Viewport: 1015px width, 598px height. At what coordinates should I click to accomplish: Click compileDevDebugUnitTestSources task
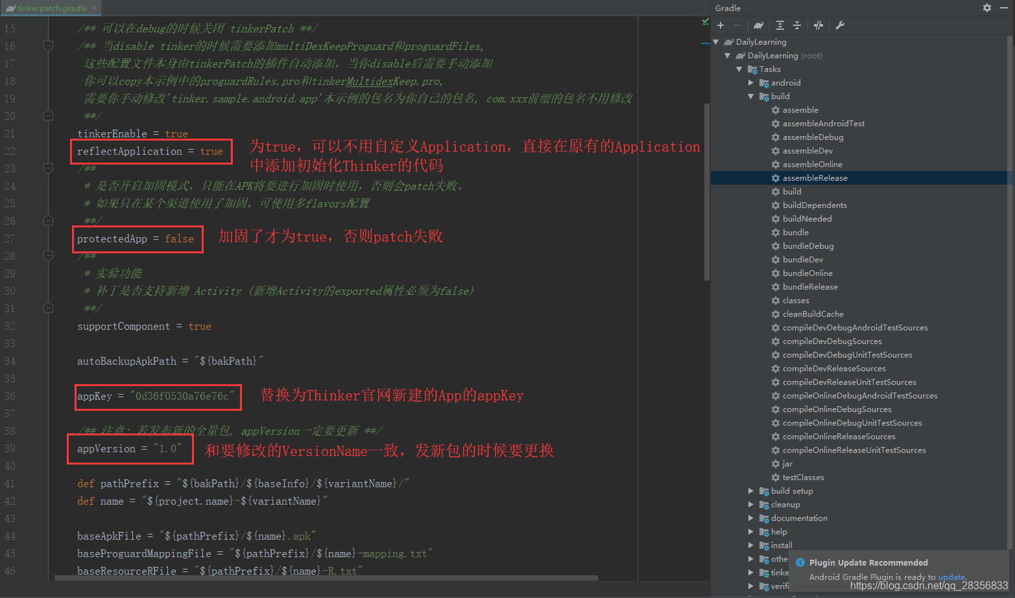pos(847,354)
